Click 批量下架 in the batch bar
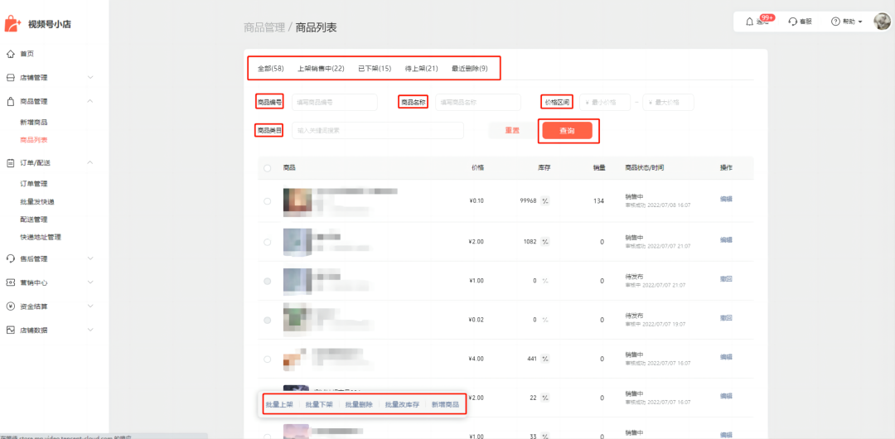This screenshot has height=439, width=895. pos(319,405)
